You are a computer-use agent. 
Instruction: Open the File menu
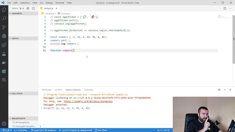(x=9, y=3)
